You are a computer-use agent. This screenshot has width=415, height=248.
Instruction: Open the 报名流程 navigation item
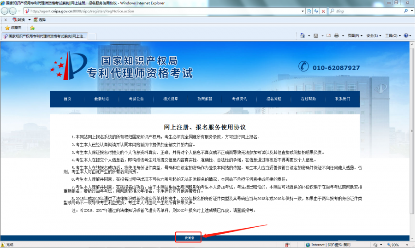click(273, 99)
